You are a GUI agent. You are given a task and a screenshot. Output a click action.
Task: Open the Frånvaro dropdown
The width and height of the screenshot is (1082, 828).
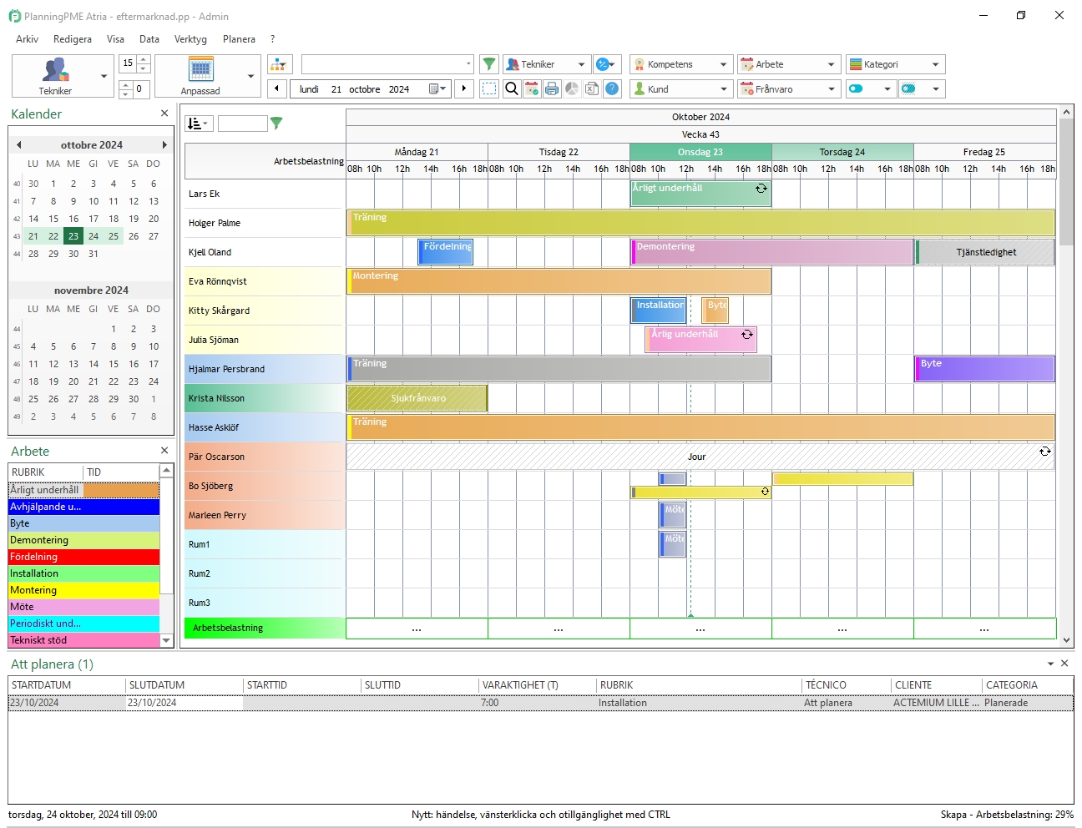788,88
